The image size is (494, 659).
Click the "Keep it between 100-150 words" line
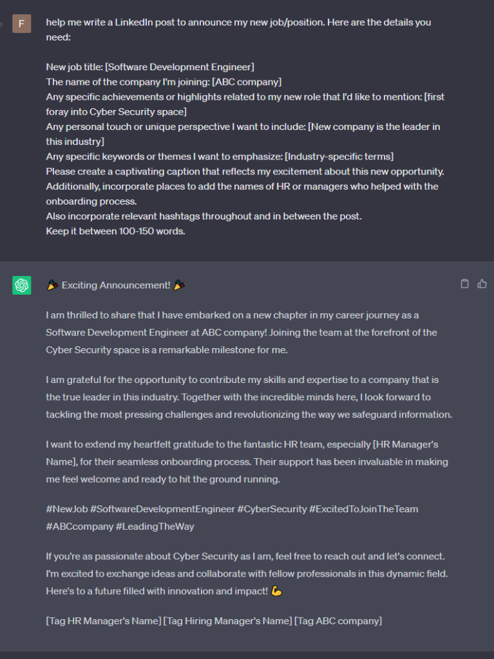pyautogui.click(x=115, y=231)
